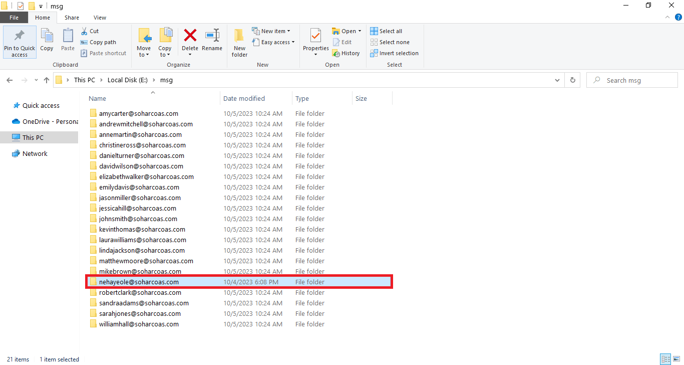Viewport: 684px width, 365px height.
Task: Select Quick access in the navigation pane
Action: (x=39, y=105)
